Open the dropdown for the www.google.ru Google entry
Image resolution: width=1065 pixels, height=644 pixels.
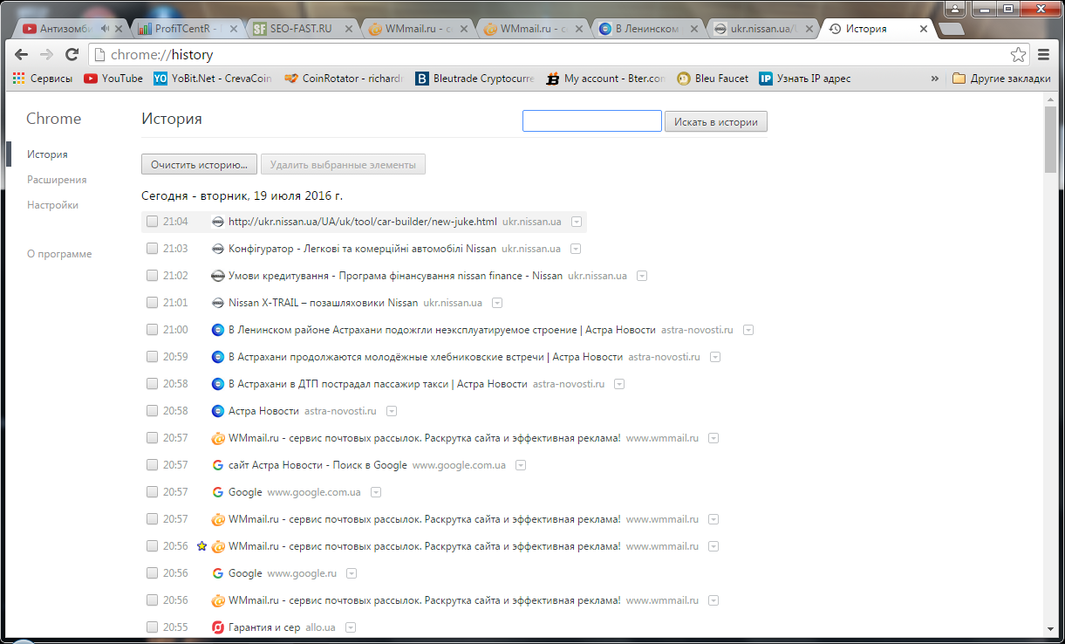tap(352, 573)
